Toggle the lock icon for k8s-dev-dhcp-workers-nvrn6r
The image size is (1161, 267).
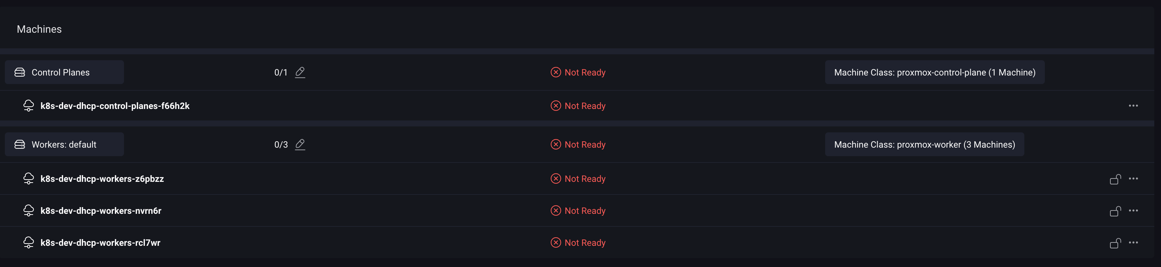[x=1116, y=210]
